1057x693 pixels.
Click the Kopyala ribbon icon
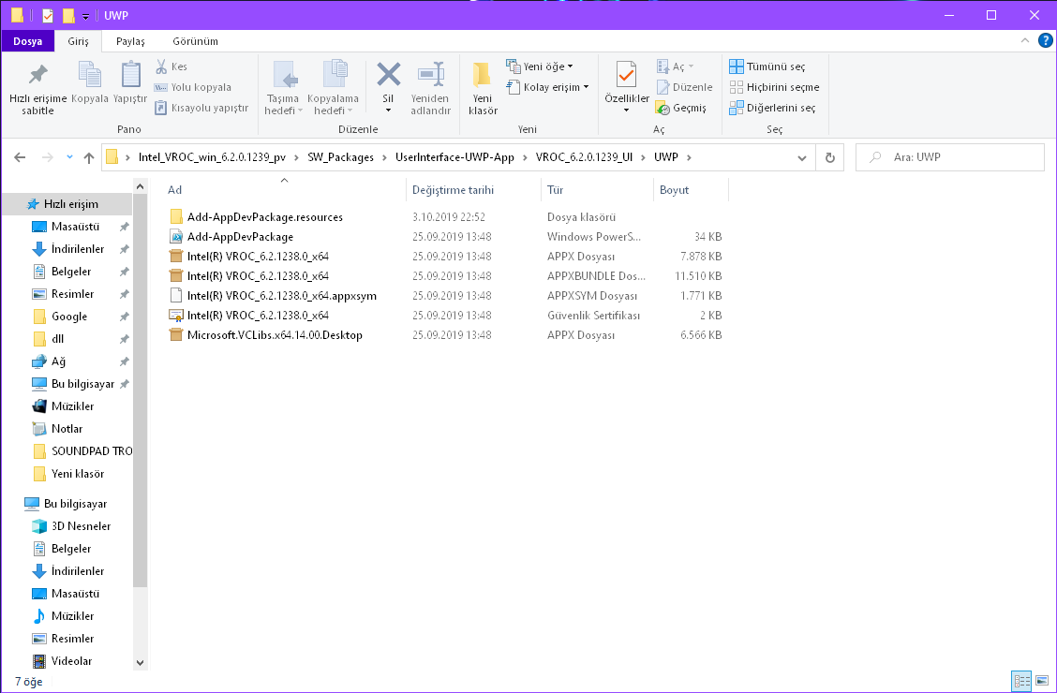pos(90,75)
